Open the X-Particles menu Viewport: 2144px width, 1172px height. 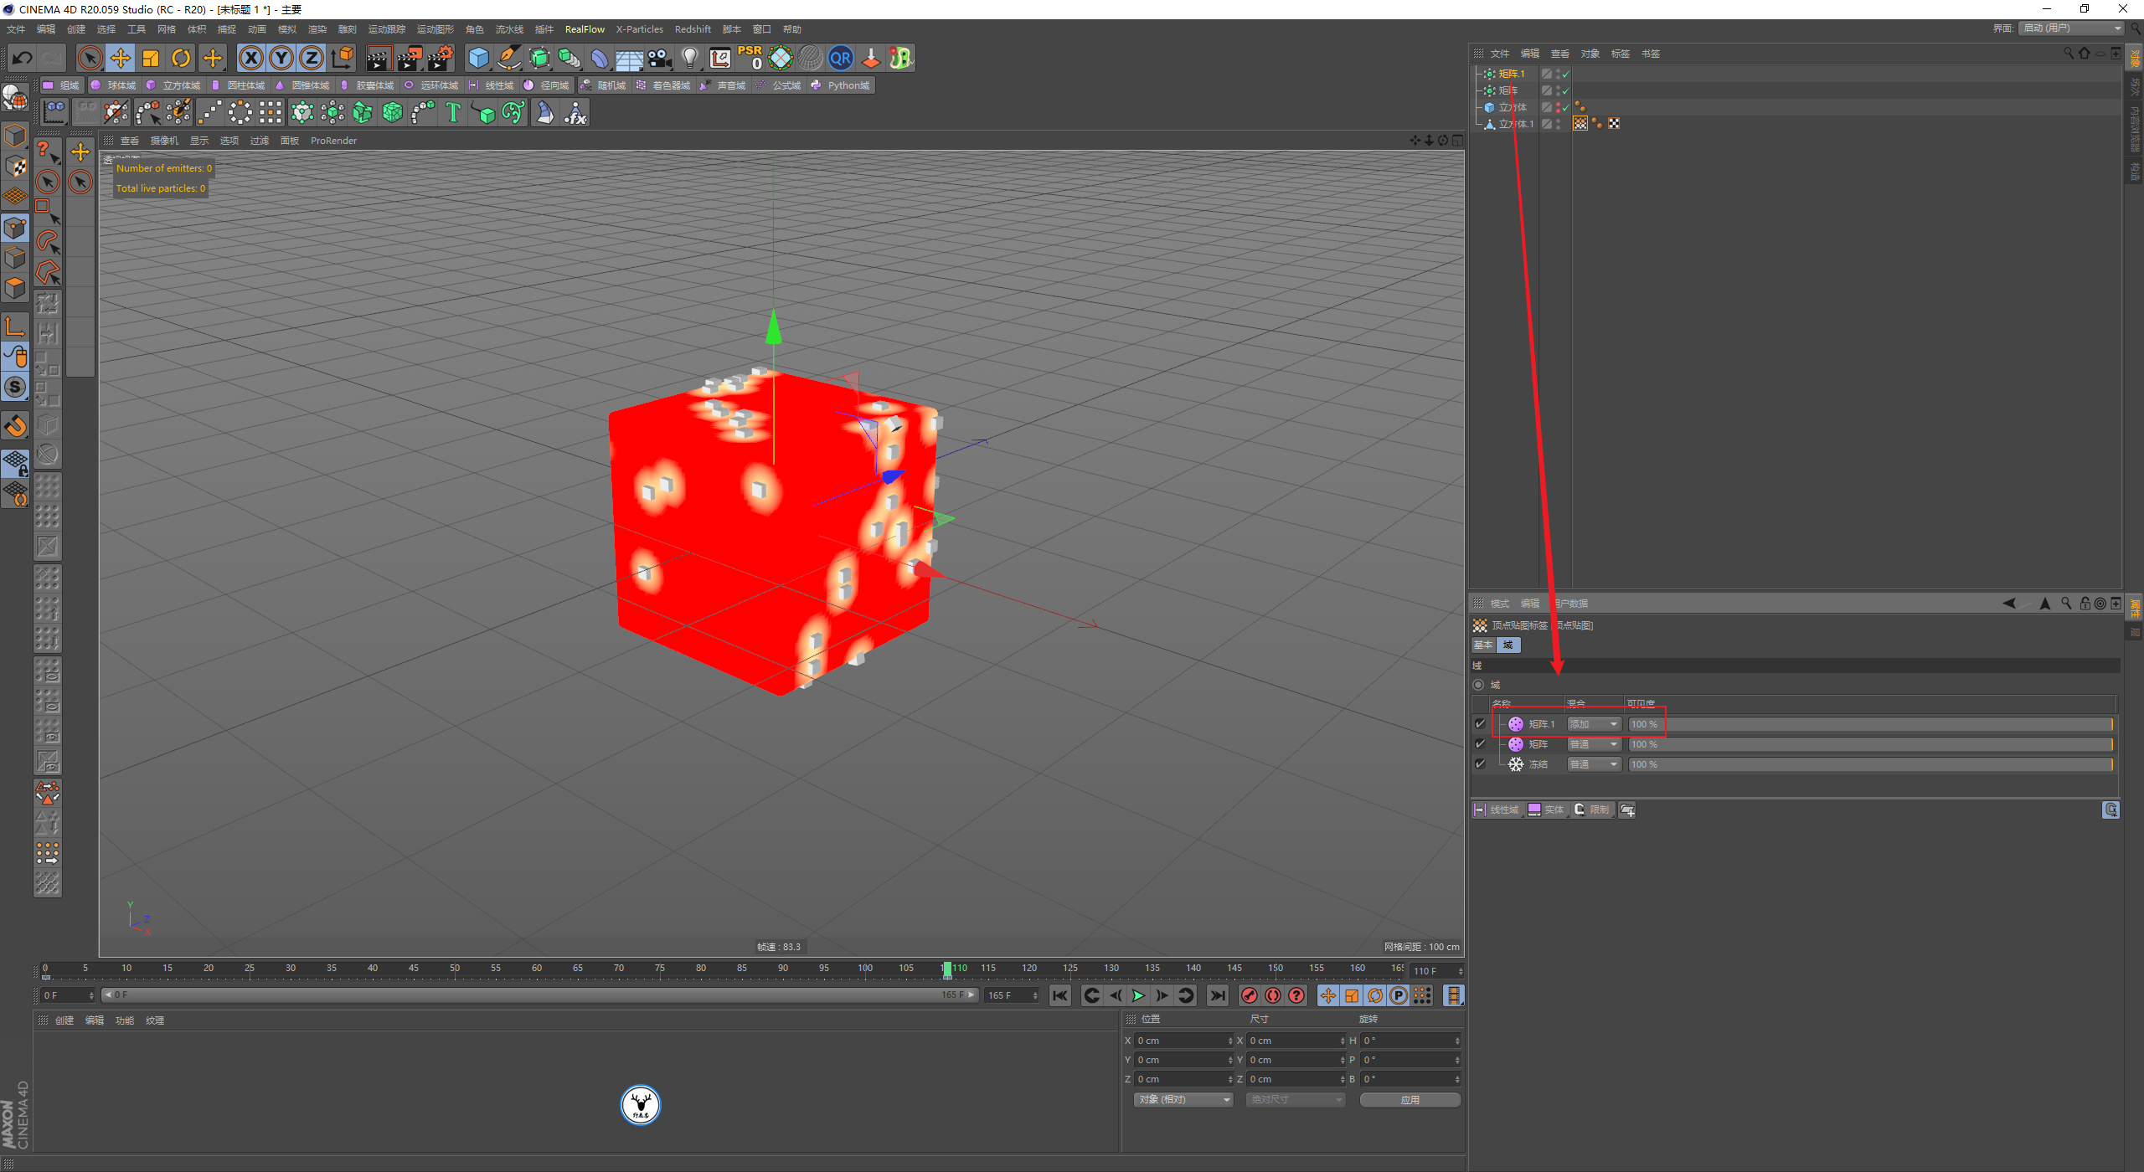pyautogui.click(x=639, y=29)
